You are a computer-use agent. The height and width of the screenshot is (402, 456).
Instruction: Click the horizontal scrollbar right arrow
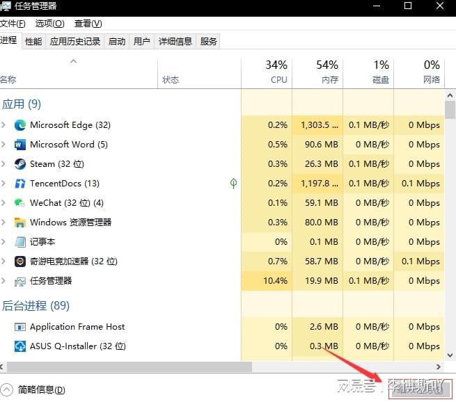coord(439,367)
